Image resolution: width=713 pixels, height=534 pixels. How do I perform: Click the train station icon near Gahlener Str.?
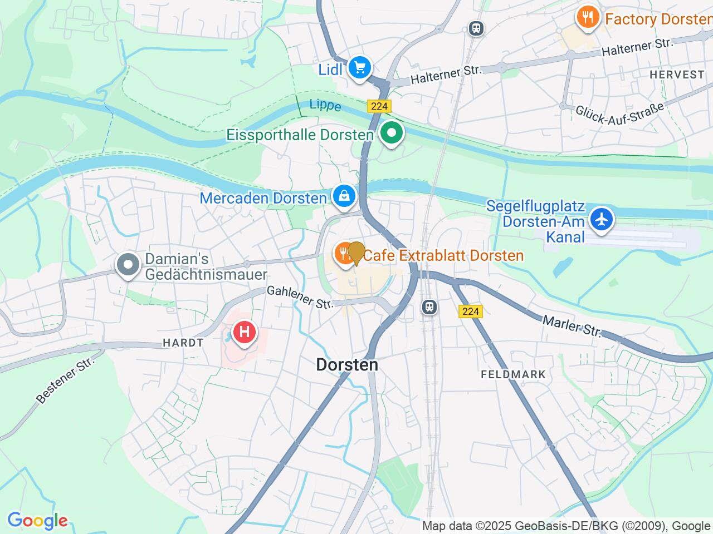tap(429, 306)
